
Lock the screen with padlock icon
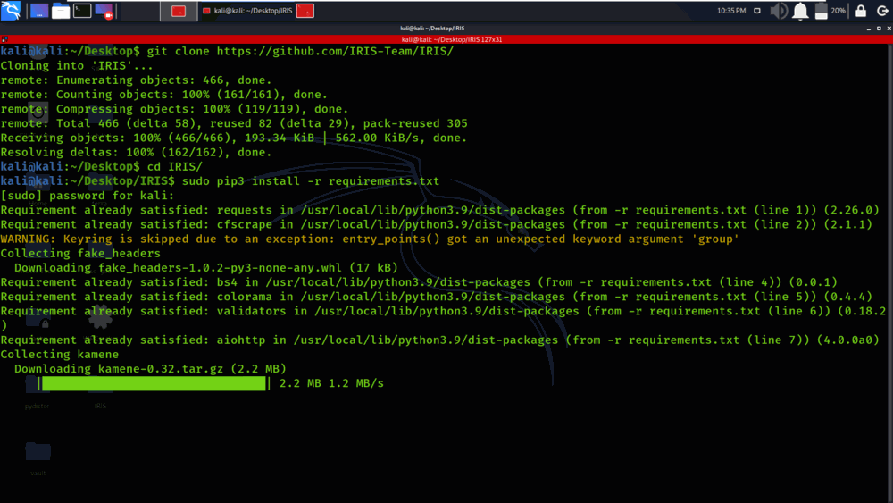861,11
